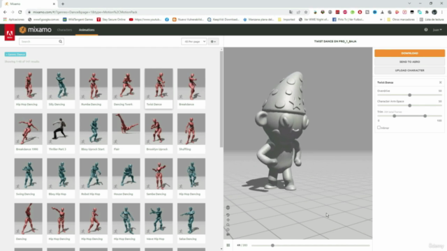Open the Juan account menu

[x=437, y=30]
